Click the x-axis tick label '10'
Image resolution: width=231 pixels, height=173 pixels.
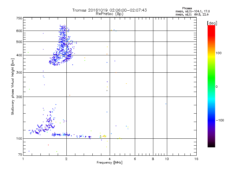tap(167, 159)
